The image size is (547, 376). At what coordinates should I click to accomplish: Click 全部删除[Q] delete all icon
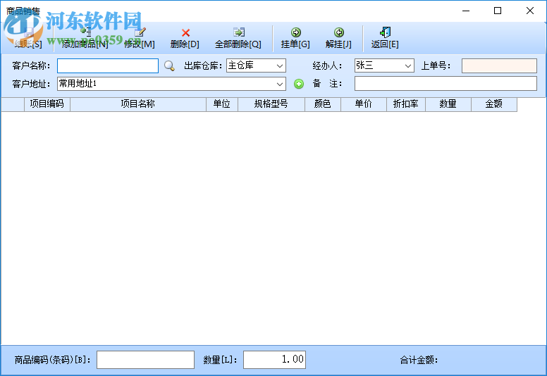239,32
